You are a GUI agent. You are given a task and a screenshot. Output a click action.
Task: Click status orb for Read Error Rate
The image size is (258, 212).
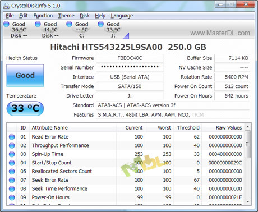click(x=12, y=137)
